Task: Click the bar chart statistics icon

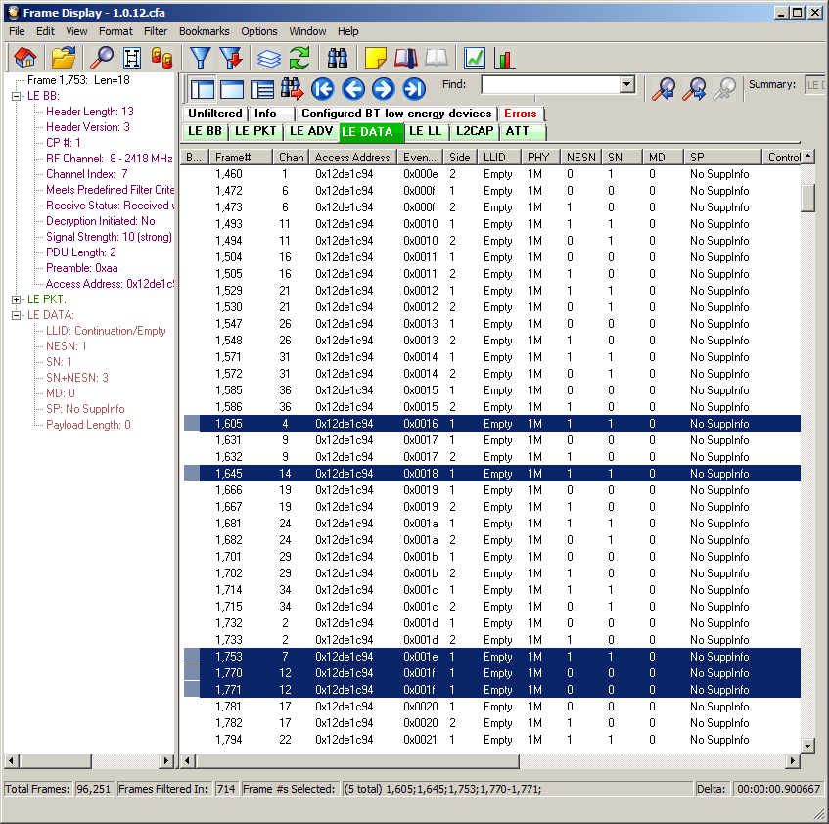Action: pyautogui.click(x=504, y=58)
